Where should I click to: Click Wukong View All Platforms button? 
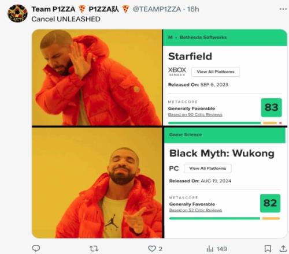(208, 169)
